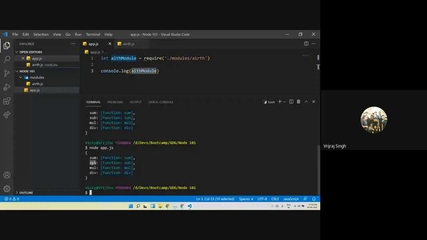Open the Extensions view

pos(7,101)
